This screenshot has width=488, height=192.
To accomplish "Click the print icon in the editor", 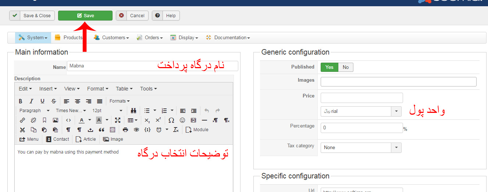I will [x=125, y=130].
